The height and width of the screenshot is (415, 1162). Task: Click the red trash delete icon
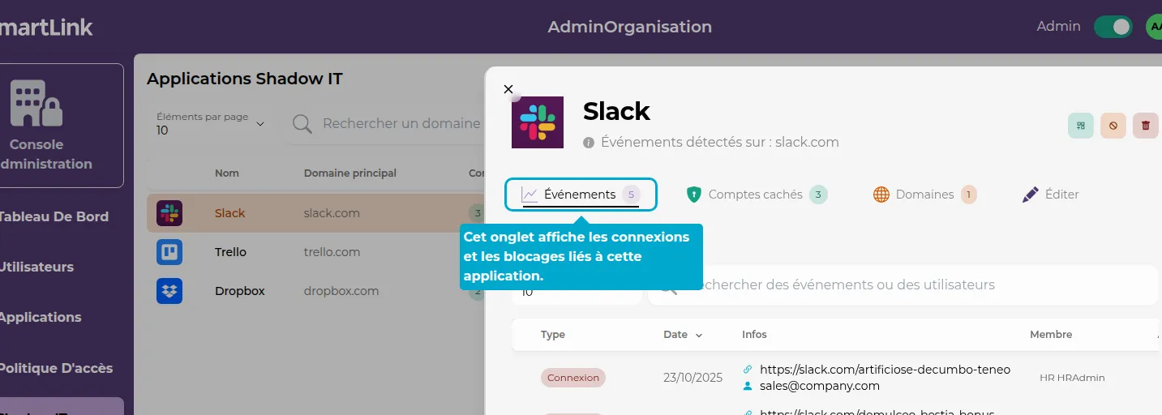point(1145,126)
